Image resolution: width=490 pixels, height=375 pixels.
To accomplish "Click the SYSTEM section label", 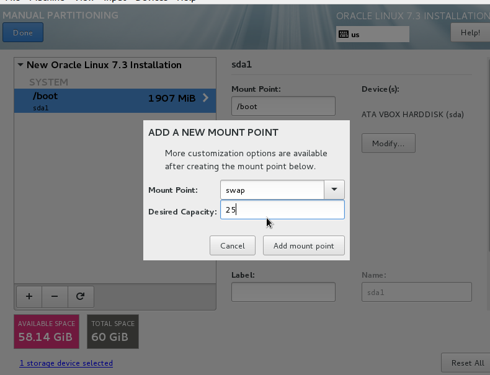I will tap(49, 82).
